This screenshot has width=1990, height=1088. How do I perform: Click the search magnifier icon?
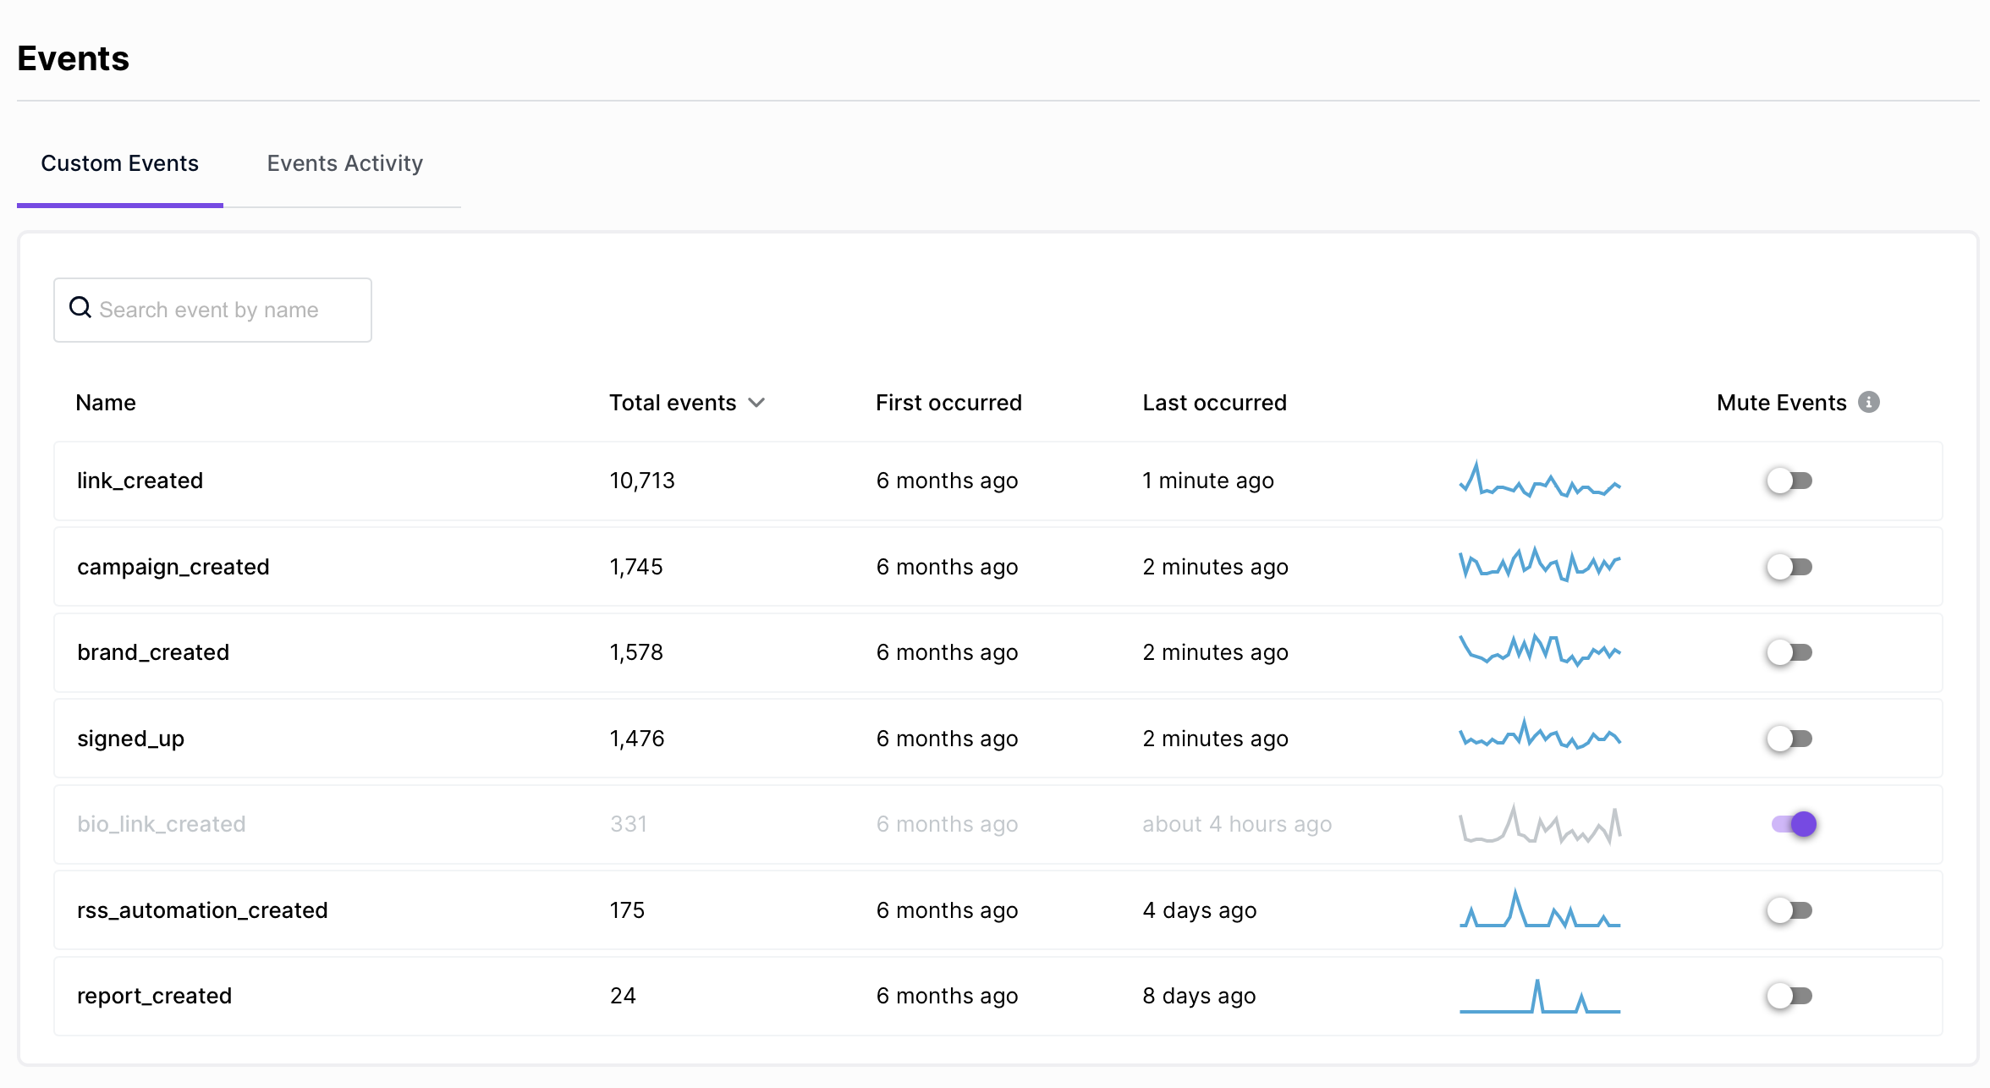coord(80,308)
